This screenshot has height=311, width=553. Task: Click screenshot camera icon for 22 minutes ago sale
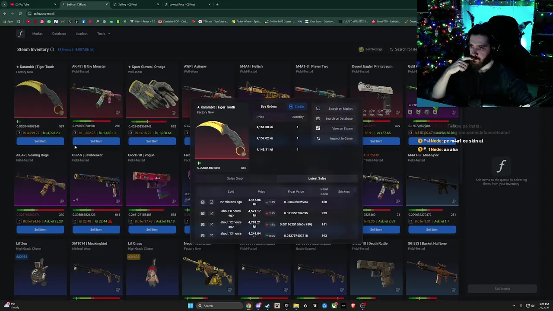[203, 202]
